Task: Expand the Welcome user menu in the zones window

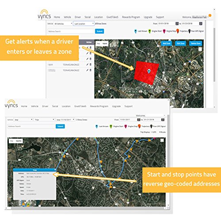Action: coord(208,17)
